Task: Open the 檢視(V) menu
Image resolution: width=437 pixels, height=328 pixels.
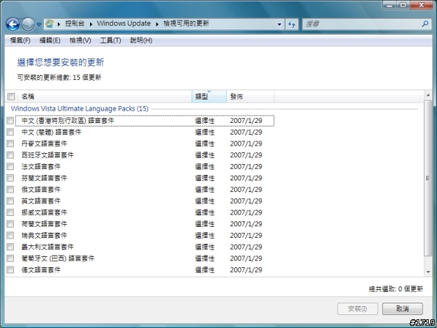Action: 81,40
